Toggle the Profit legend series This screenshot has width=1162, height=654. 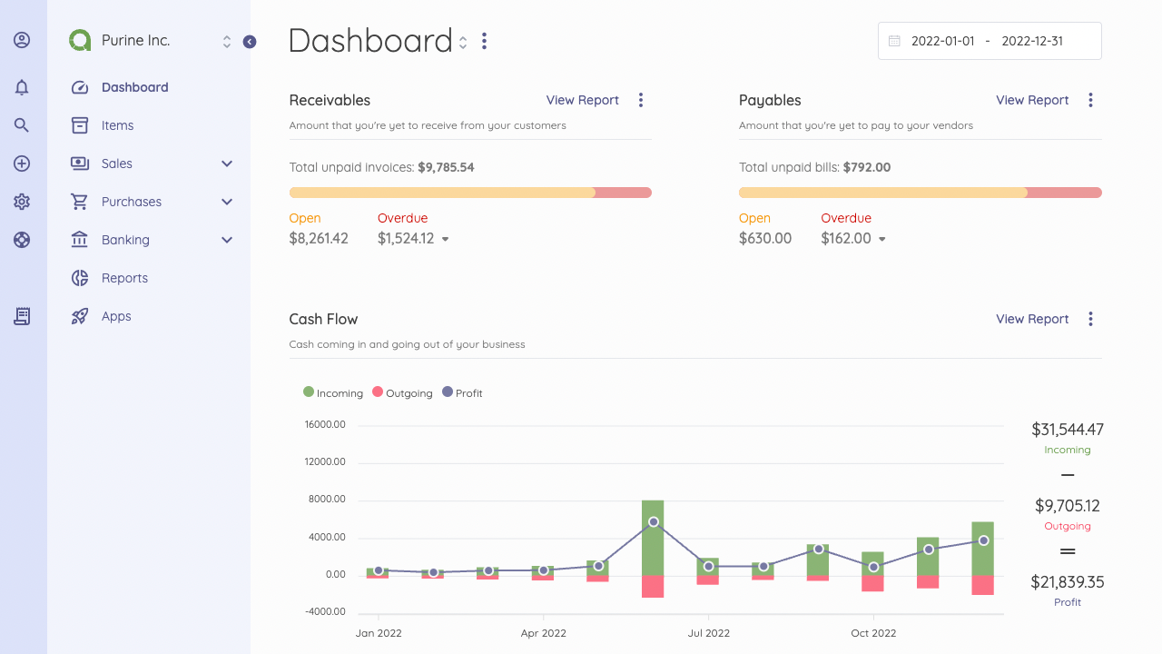pyautogui.click(x=462, y=392)
